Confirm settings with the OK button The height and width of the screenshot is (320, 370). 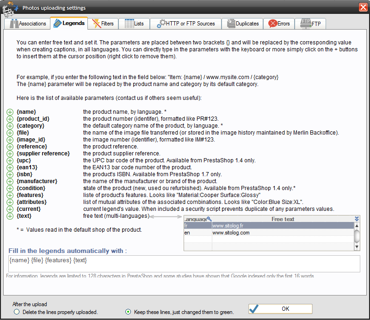tap(280, 309)
